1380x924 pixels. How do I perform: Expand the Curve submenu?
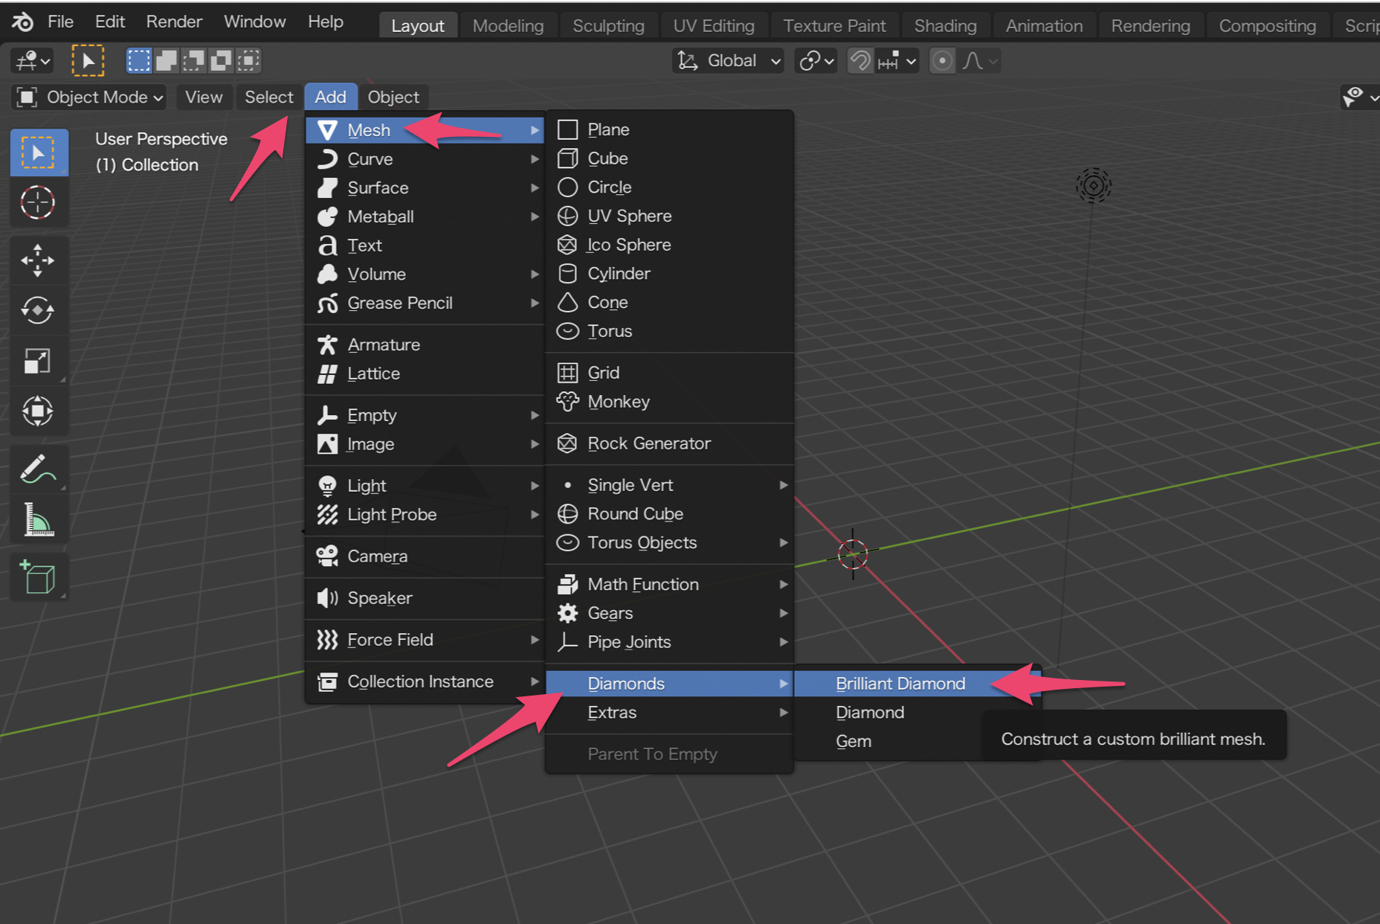tap(425, 159)
